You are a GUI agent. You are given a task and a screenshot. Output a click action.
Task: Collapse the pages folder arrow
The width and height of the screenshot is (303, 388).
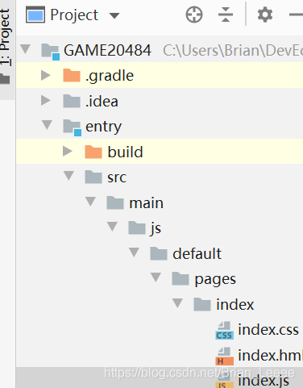(156, 277)
